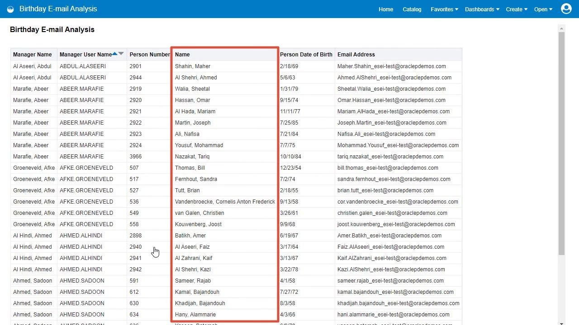
Task: Click the scrollbar up arrow
Action: tap(561, 28)
